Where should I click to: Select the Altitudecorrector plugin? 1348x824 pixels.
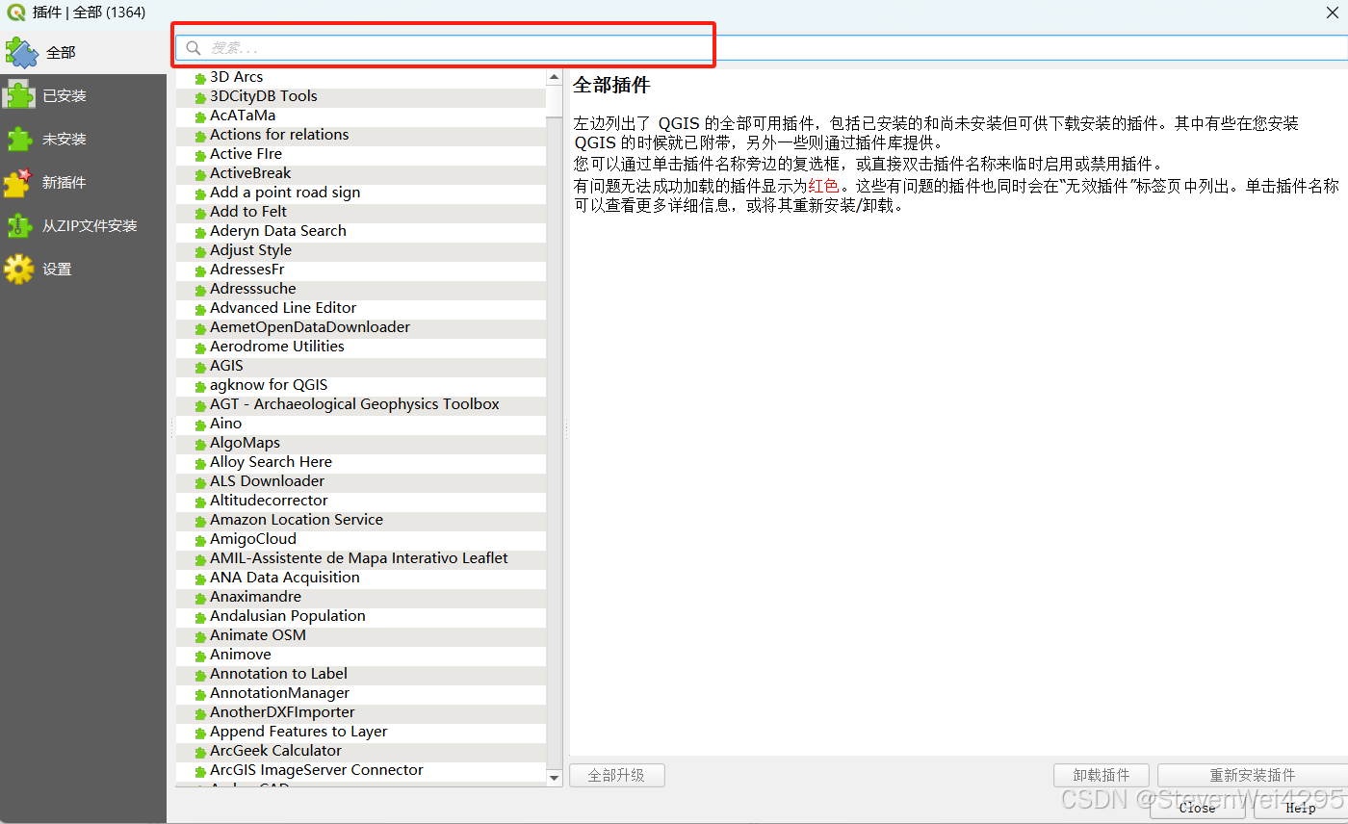click(361, 501)
